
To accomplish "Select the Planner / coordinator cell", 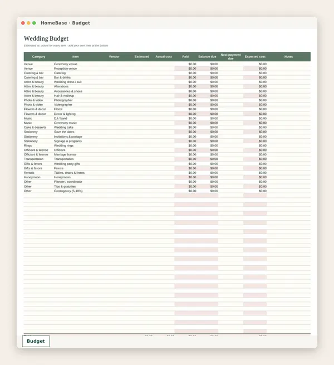I will (75, 182).
